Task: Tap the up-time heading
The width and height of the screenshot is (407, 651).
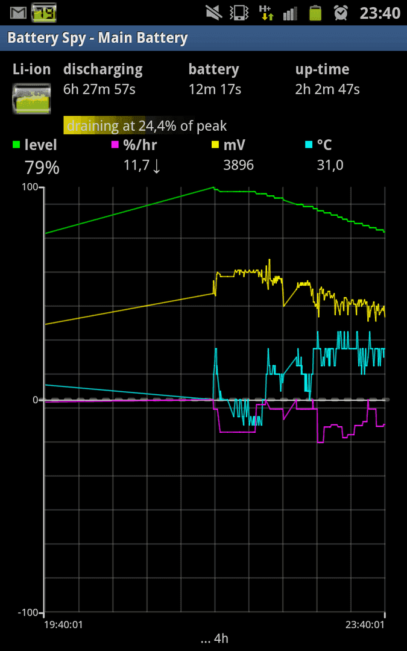Action: [x=322, y=70]
